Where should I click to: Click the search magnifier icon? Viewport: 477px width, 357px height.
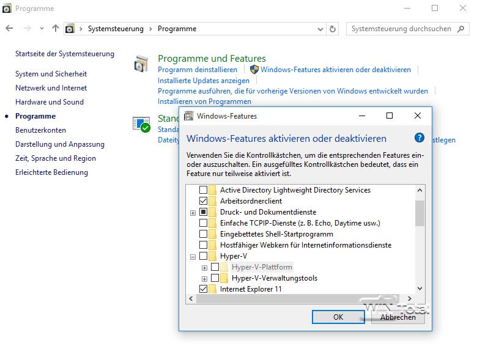pyautogui.click(x=461, y=29)
